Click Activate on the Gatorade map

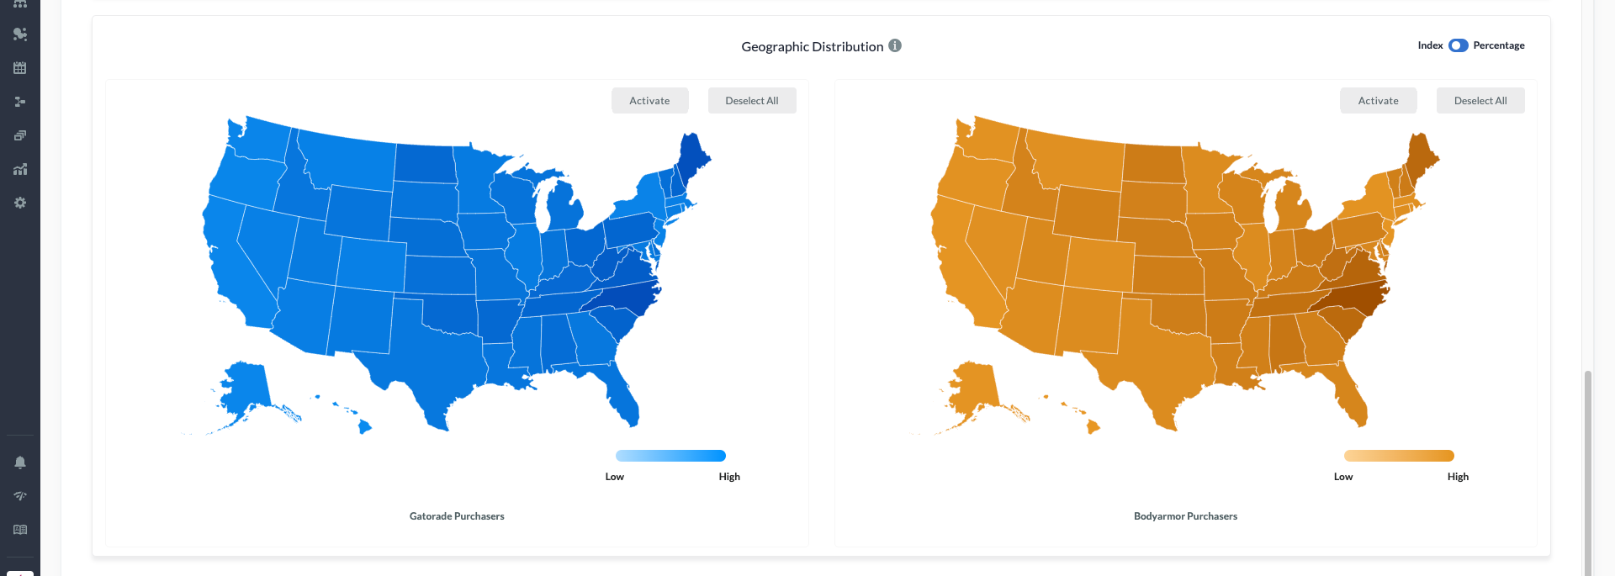pyautogui.click(x=649, y=101)
